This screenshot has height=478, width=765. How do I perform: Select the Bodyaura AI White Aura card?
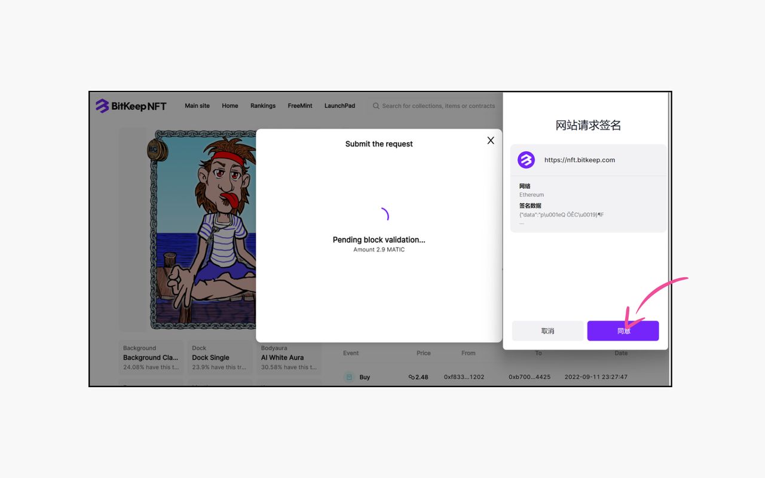pos(289,357)
